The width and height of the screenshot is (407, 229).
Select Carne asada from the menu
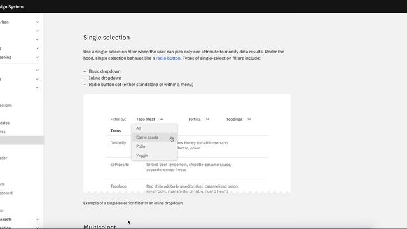[155, 137]
